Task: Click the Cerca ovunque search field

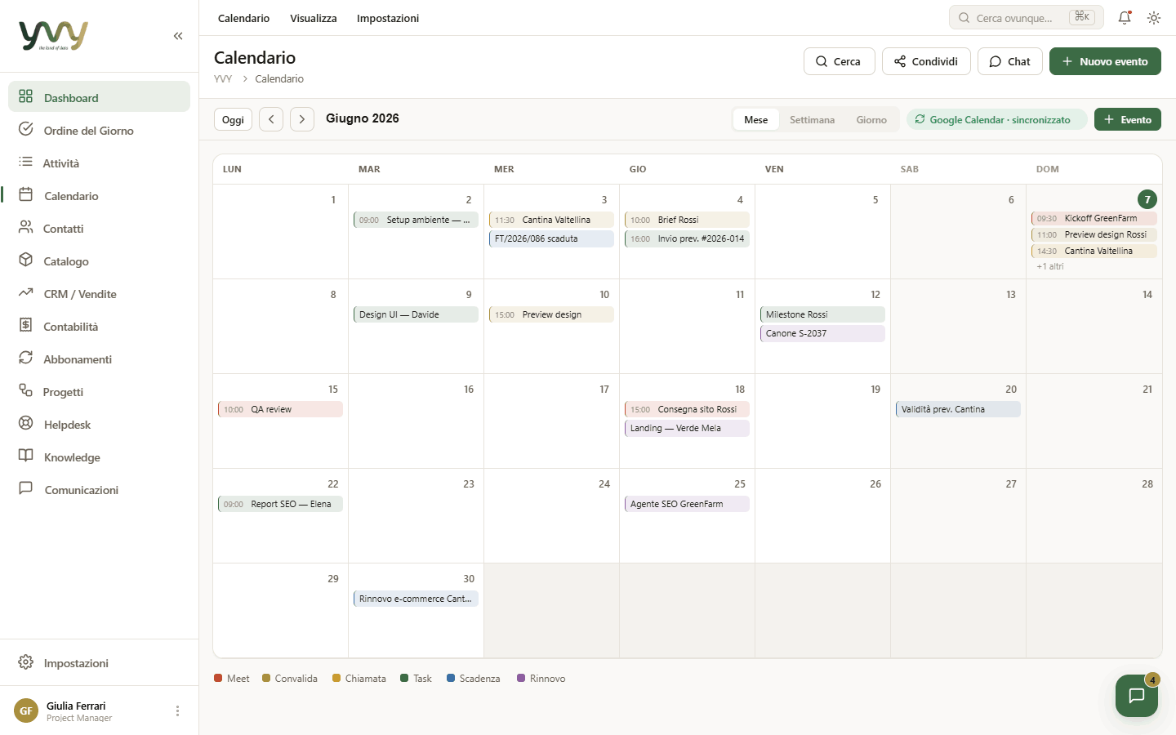Action: [x=1027, y=17]
